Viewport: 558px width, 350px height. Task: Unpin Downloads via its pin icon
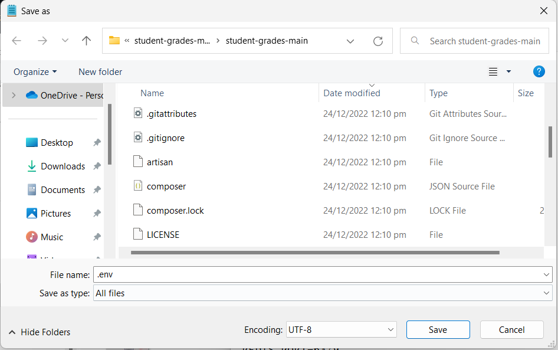click(x=97, y=166)
